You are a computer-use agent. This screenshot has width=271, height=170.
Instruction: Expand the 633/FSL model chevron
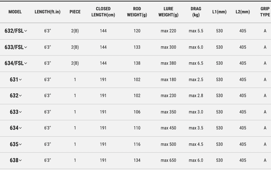click(x=25, y=47)
